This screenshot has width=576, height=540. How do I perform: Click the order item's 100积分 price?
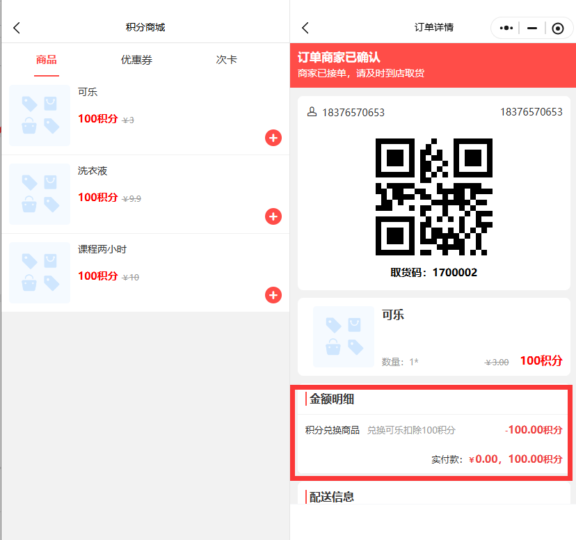(541, 360)
